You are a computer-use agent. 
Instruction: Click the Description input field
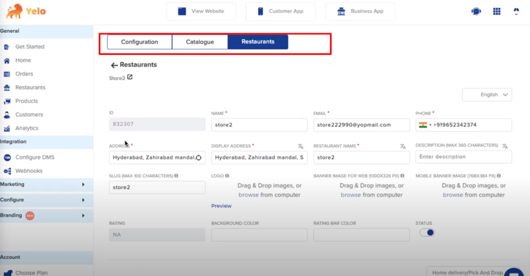click(x=463, y=157)
